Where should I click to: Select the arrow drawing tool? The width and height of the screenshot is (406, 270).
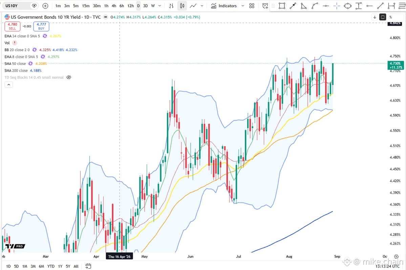pyautogui.click(x=293, y=6)
